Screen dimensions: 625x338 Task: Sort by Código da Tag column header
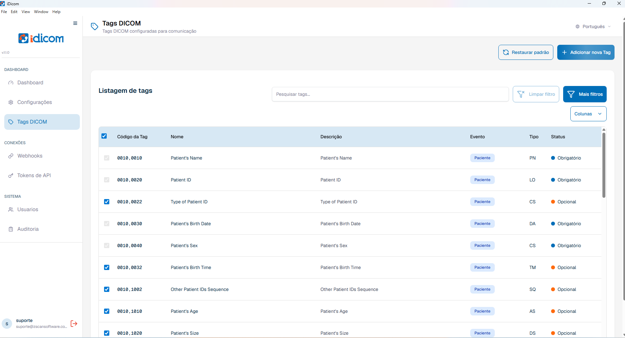tap(132, 137)
